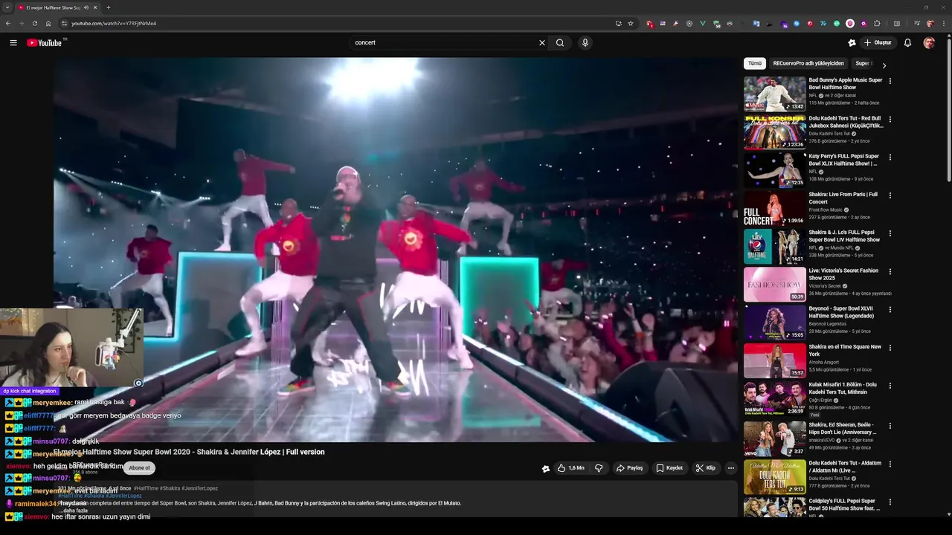Screen dimensions: 952x535
Task: Open options for Beyoncé Super Bowl XLVII video
Action: pos(890,310)
